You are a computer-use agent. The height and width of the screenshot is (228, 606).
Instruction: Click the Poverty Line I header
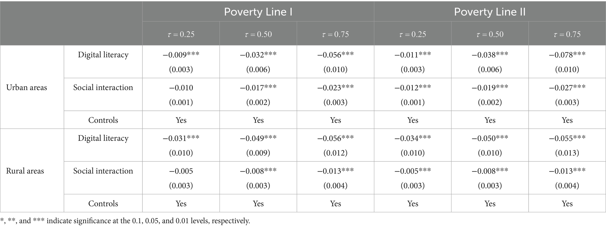tap(258, 12)
